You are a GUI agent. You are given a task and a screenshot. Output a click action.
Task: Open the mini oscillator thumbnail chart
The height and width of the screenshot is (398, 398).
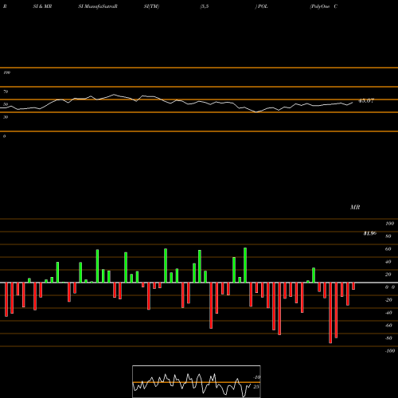[x=197, y=381]
